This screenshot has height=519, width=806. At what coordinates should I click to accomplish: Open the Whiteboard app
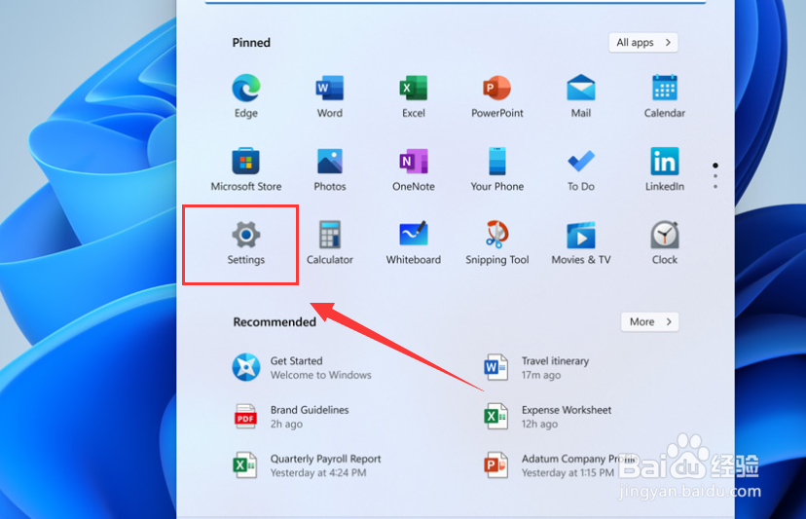414,243
